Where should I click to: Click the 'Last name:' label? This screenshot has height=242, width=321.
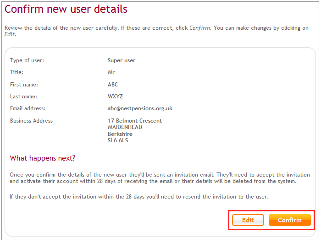[x=23, y=97]
